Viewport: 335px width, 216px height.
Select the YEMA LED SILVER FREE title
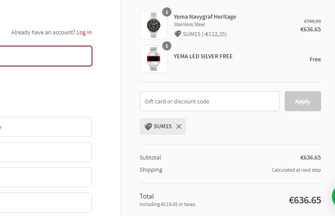(203, 56)
